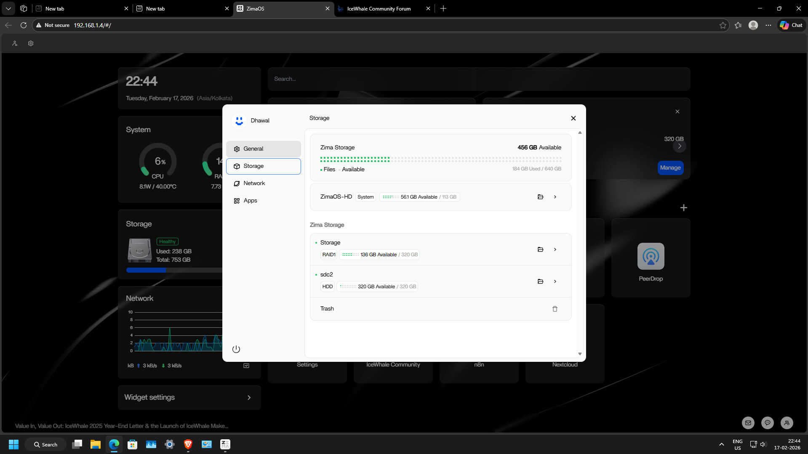Open folder icon for ZimaOS-HD drive

coord(540,197)
